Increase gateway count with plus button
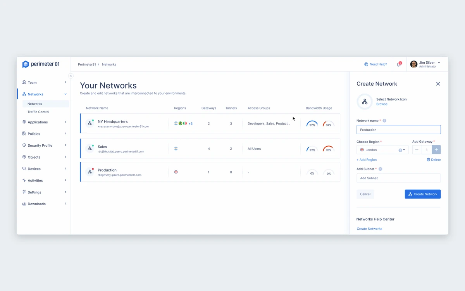The image size is (465, 291). click(436, 150)
